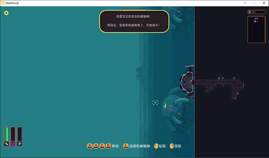
Task: Click the glowing yellow eye of lower monster
Action: 165,105
